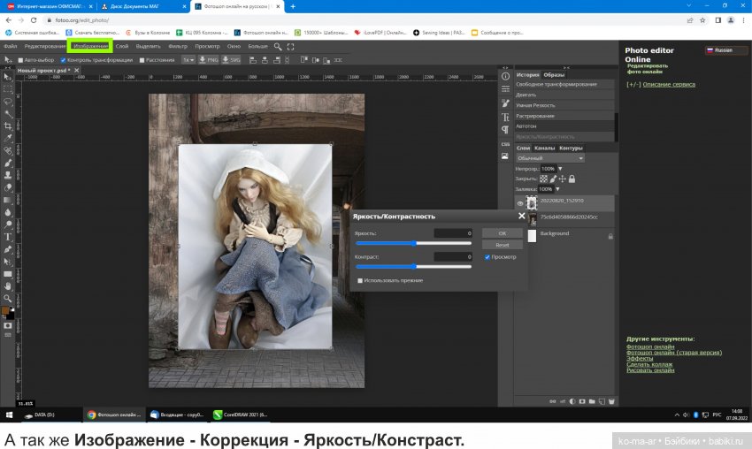Image resolution: width=752 pixels, height=449 pixels.
Task: Open the blend mode Обычный dropdown
Action: pyautogui.click(x=550, y=158)
